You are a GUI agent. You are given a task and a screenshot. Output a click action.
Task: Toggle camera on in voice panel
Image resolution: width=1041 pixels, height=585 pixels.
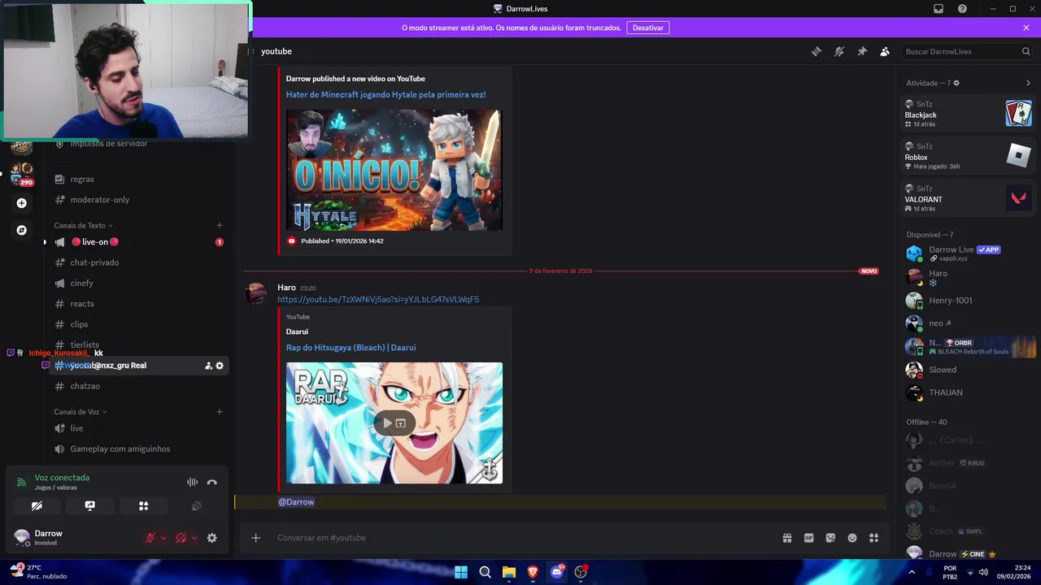coord(37,505)
